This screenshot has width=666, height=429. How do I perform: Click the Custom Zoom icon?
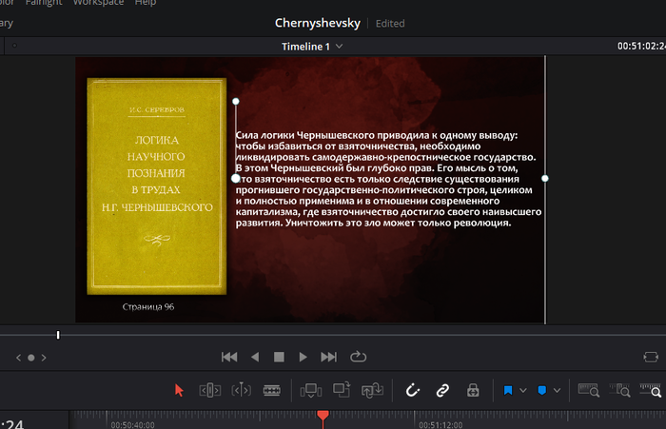point(651,390)
